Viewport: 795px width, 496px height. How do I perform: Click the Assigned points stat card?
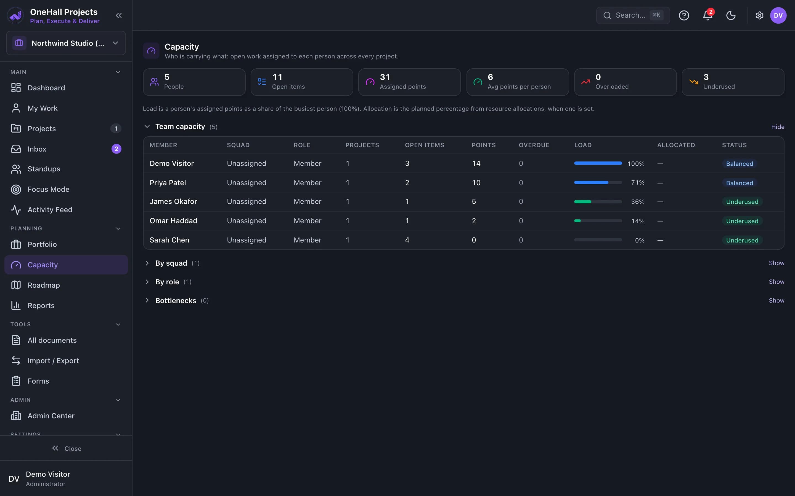[409, 82]
